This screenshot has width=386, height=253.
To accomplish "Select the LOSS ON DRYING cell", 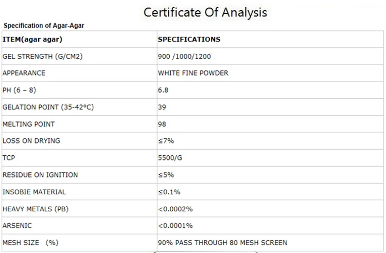I will tap(31, 141).
